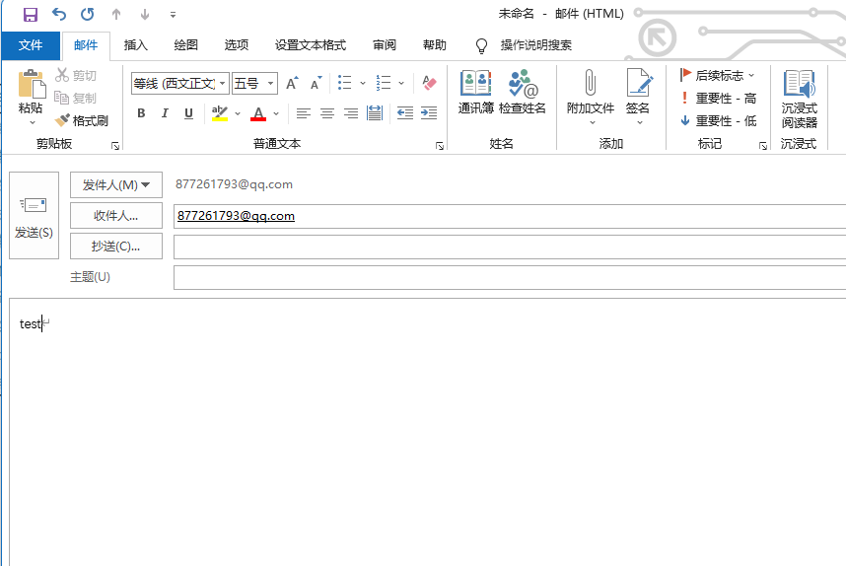The image size is (846, 566).
Task: Set 重要性 - 低 low importance
Action: tap(718, 121)
